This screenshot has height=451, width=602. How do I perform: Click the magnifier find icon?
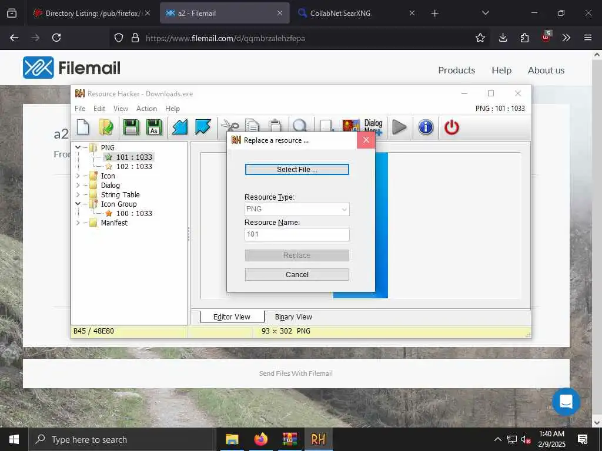300,126
